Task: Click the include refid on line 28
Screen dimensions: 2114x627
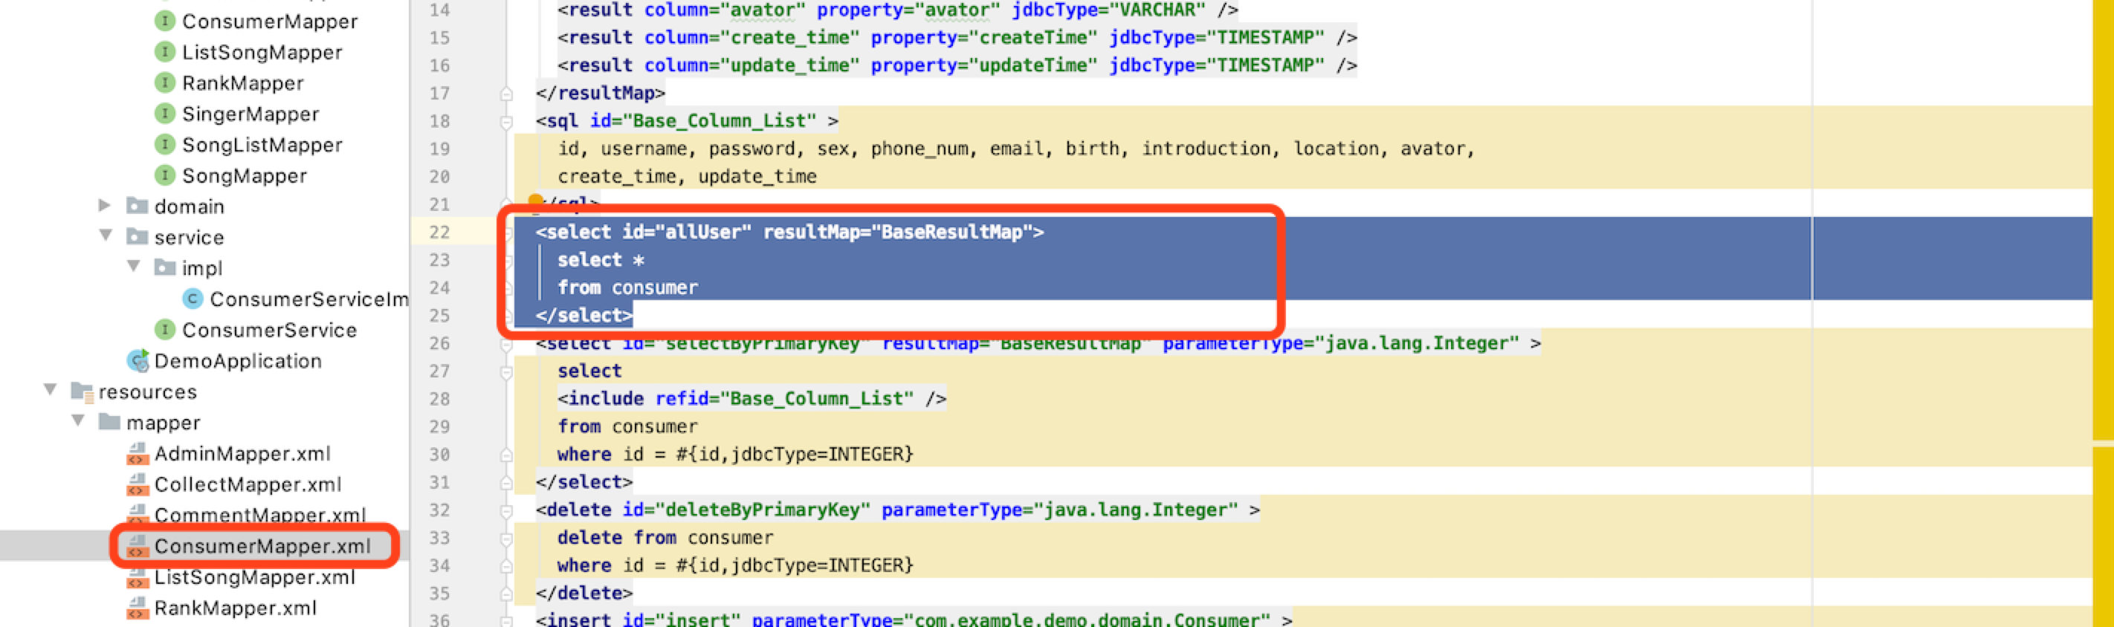Action: tap(784, 398)
